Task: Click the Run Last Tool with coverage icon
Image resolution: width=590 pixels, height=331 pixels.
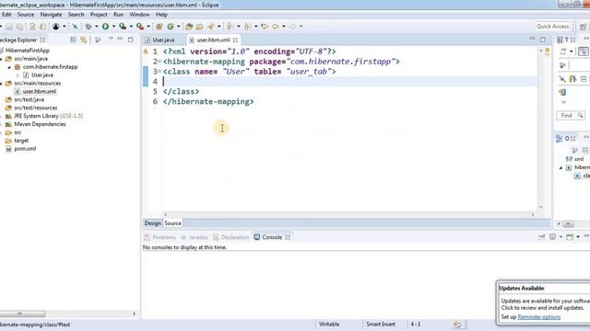Action: [123, 27]
